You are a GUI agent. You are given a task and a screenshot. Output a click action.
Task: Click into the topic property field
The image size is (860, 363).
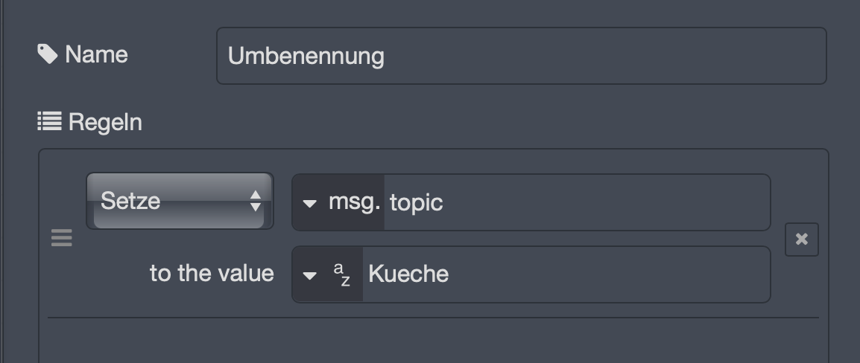pos(577,202)
